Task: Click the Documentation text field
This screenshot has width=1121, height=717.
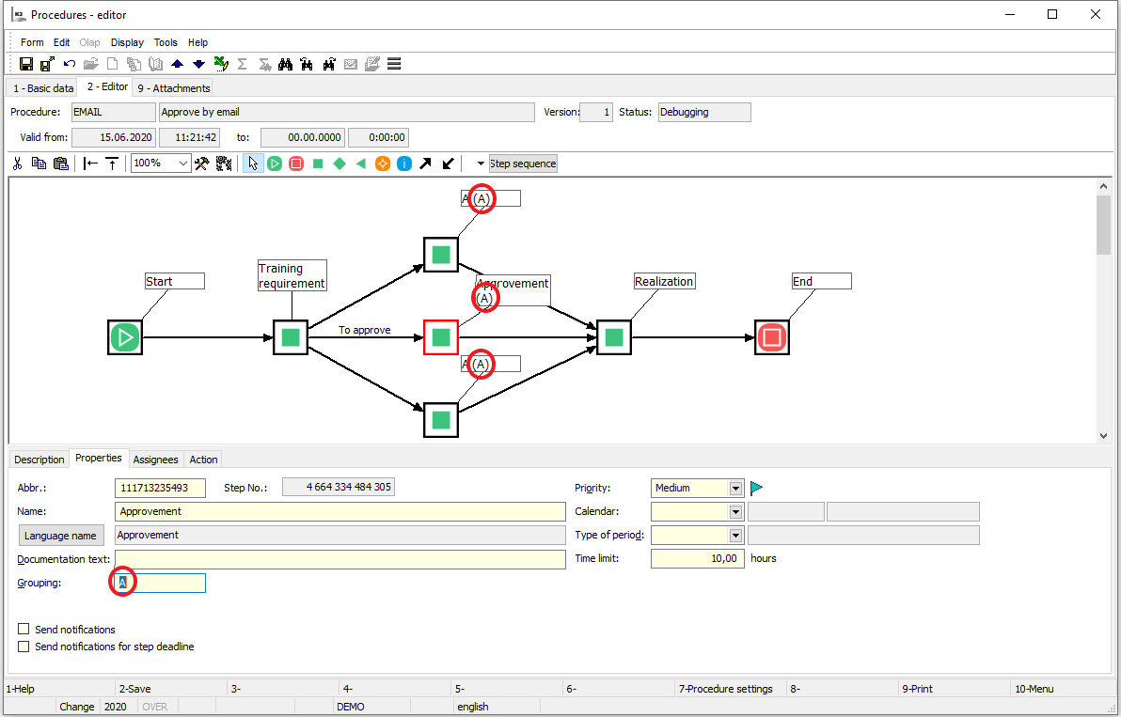Action: 340,559
